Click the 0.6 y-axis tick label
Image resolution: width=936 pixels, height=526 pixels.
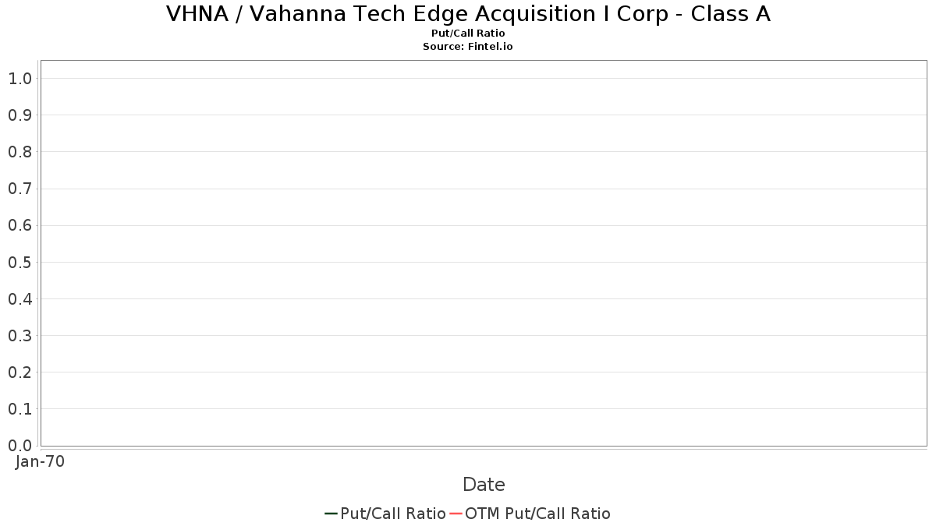click(19, 225)
